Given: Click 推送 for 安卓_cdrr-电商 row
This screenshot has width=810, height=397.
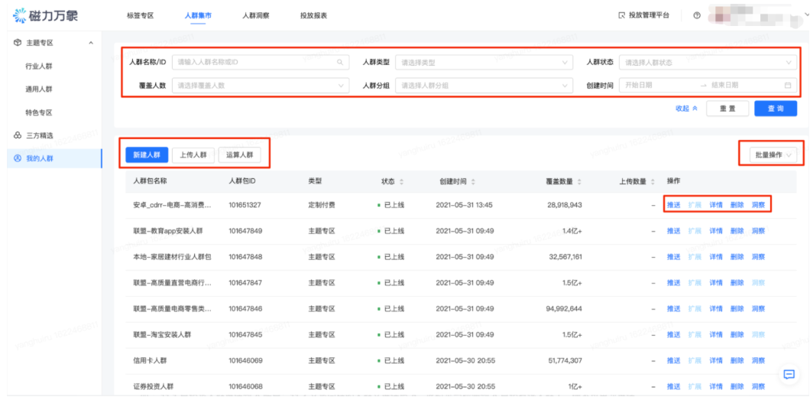Looking at the screenshot, I should (x=674, y=205).
